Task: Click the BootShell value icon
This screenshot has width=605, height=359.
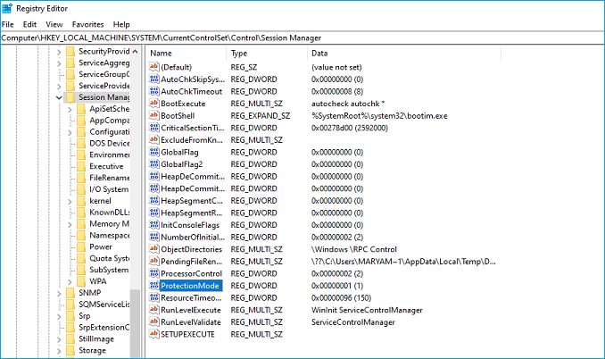Action: 154,115
